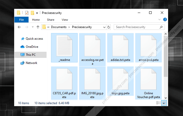Switch to details view in status bar
This screenshot has height=116, width=183.
click(x=158, y=103)
